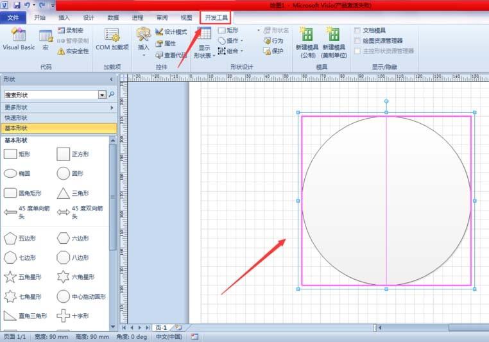Click in the 搜索形状 search field
The image size is (489, 342).
(x=51, y=95)
